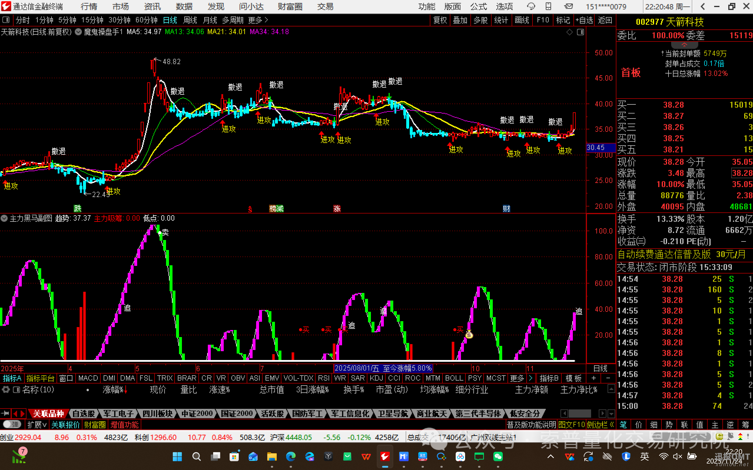Switch to the 国防军工 tab
This screenshot has width=753, height=470.
[x=307, y=414]
